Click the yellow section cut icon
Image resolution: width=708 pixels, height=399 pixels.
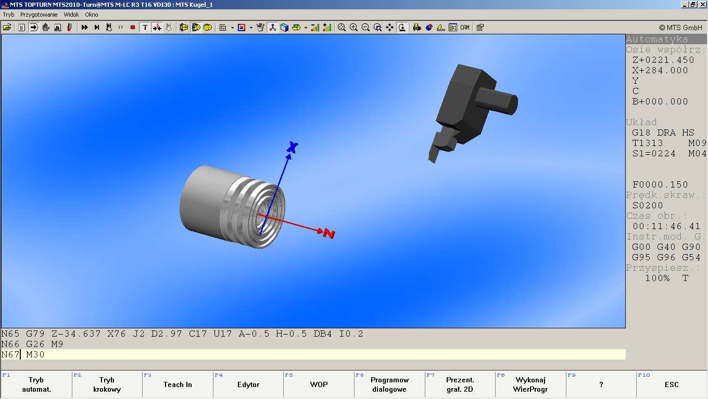[296, 28]
